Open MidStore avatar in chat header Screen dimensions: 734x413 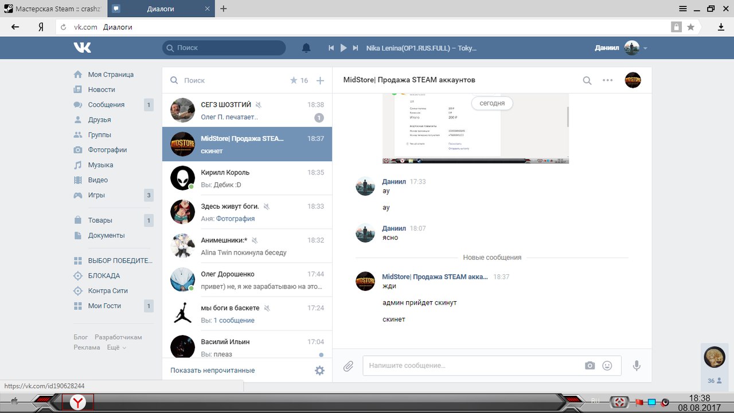point(633,80)
